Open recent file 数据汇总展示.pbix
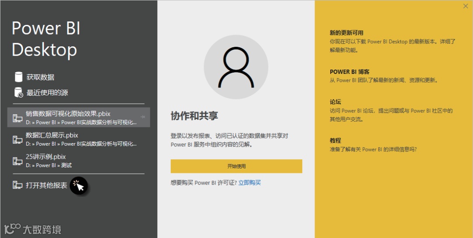Screen dimensions: 473x238 tap(78, 139)
